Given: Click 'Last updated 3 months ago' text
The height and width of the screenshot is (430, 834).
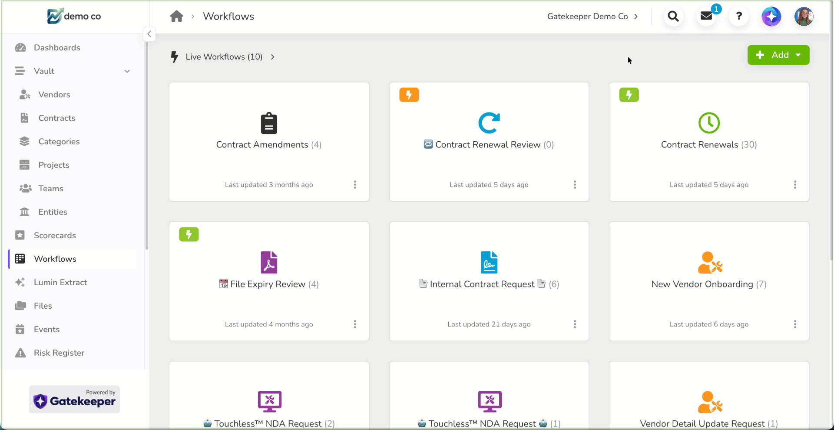Looking at the screenshot, I should pyautogui.click(x=269, y=185).
